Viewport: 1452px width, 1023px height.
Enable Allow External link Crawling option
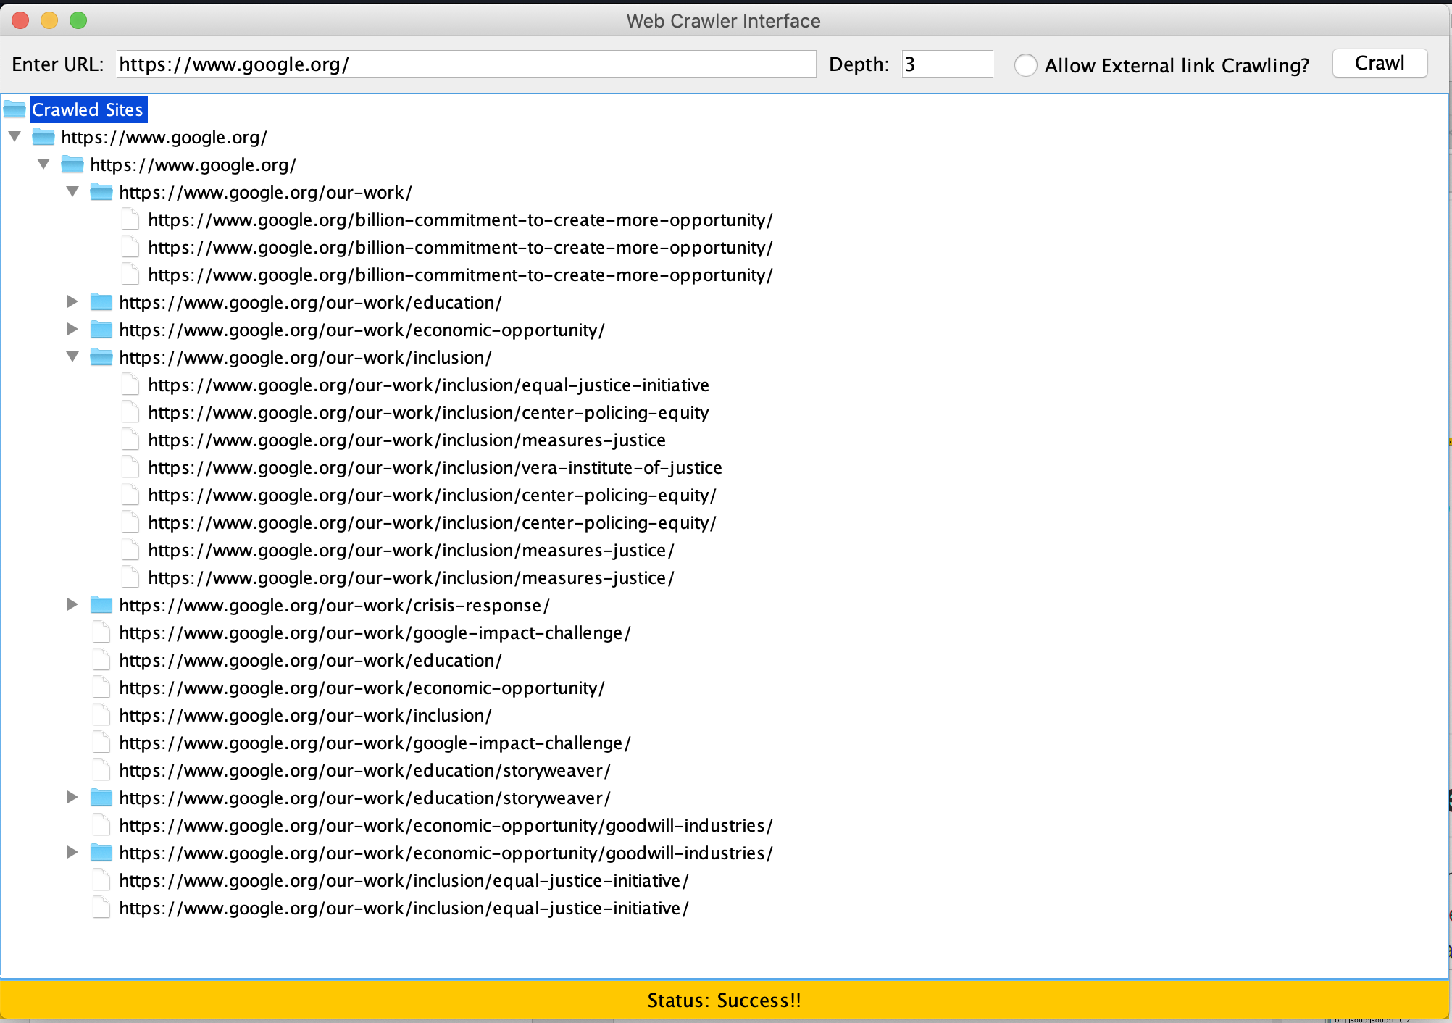tap(1025, 65)
